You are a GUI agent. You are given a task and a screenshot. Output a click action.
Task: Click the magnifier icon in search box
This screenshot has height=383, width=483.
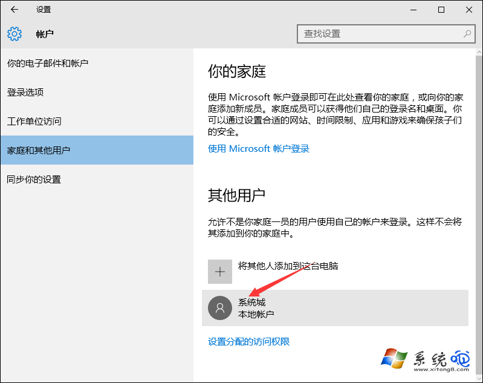[x=467, y=34]
